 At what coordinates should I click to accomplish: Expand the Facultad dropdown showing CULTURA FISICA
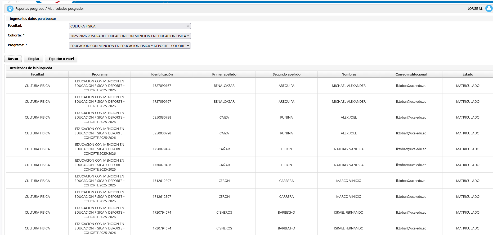pos(129,26)
